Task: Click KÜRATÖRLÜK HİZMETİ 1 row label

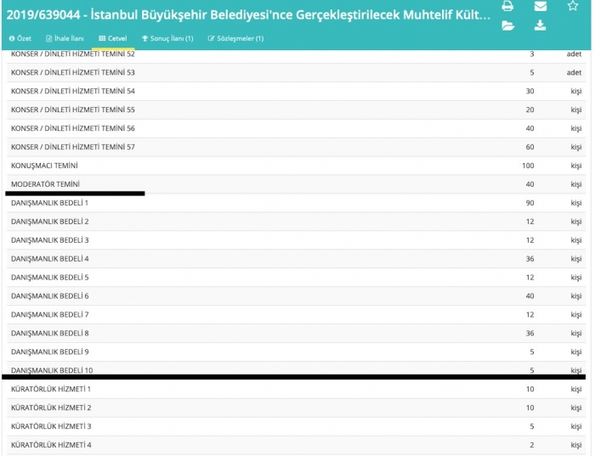Action: [51, 389]
